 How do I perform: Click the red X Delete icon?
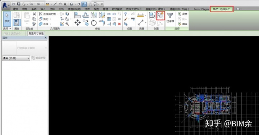119,24
